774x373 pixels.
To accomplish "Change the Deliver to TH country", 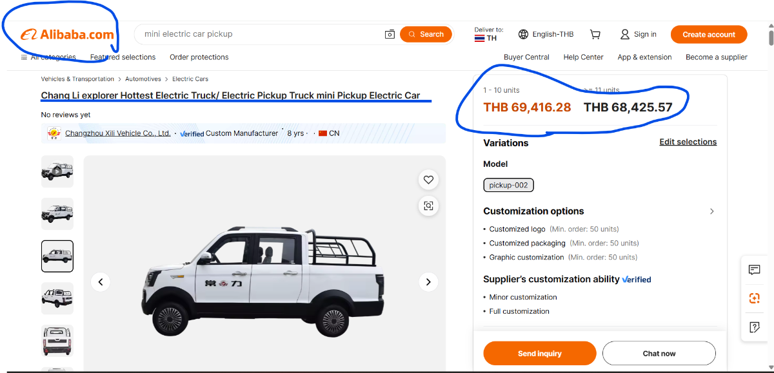I will point(488,35).
